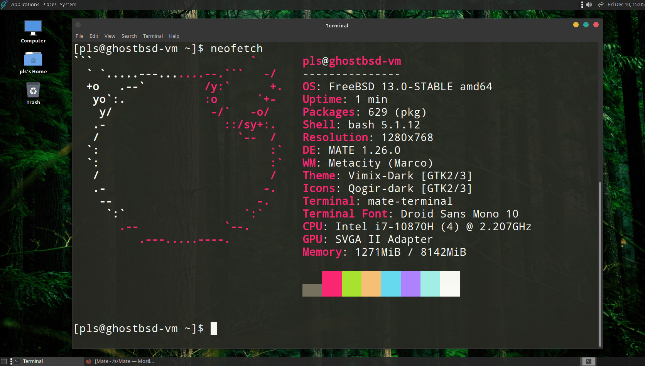Open the View menu in Terminal

point(110,36)
